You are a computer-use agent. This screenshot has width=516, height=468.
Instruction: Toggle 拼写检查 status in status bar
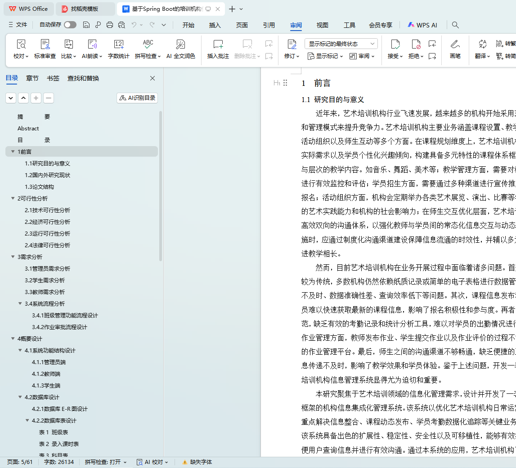(106, 462)
